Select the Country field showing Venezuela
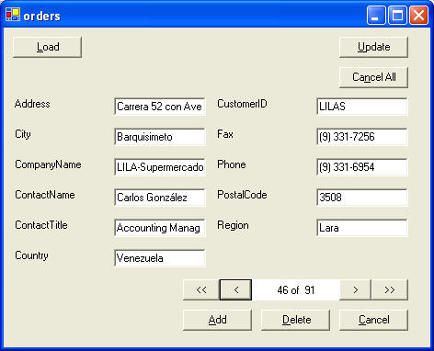The width and height of the screenshot is (434, 351). coord(160,258)
